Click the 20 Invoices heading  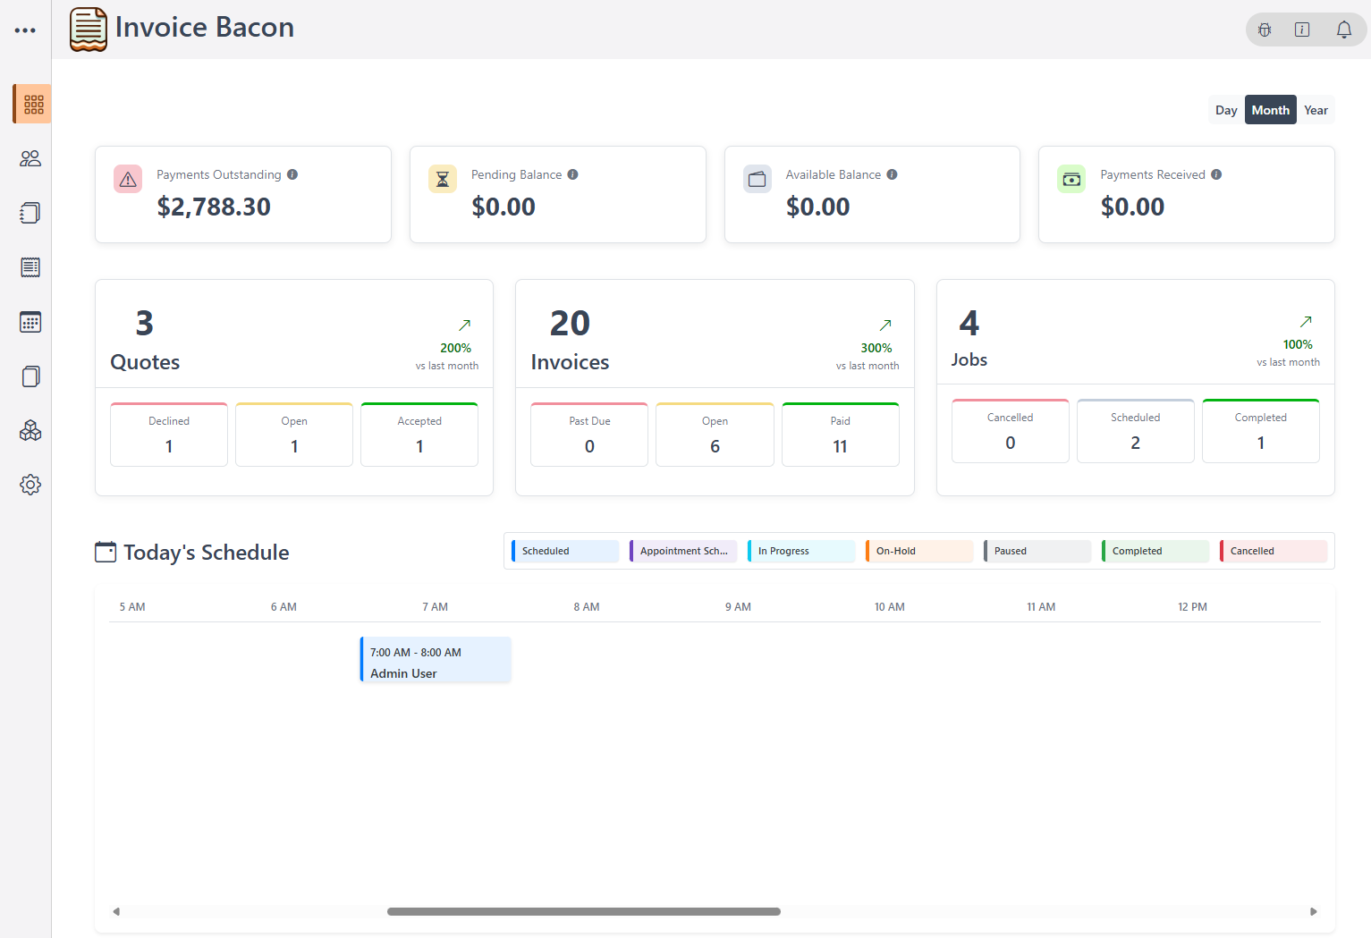[x=570, y=341]
